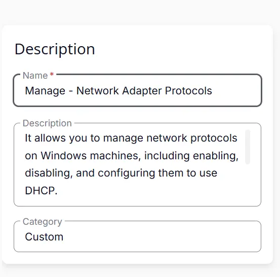Image resolution: width=280 pixels, height=277 pixels.
Task: Place cursor on Network in Name field
Action: (98, 90)
